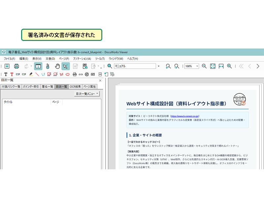Click the zoom in magnifier

point(229,66)
